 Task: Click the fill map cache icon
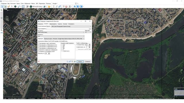(27, 6)
